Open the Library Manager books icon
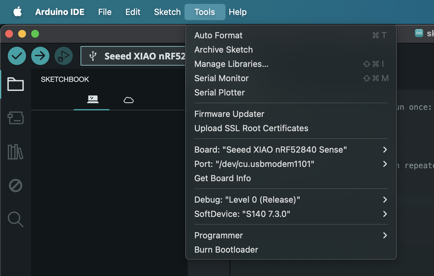The image size is (434, 276). [16, 152]
